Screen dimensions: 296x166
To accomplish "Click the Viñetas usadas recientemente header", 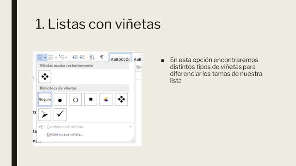I will (83, 65).
